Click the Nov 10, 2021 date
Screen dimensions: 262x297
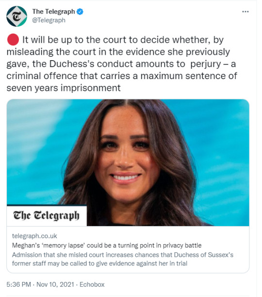55,284
